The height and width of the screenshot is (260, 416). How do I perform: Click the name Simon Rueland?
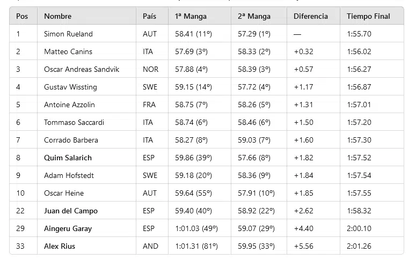(68, 34)
